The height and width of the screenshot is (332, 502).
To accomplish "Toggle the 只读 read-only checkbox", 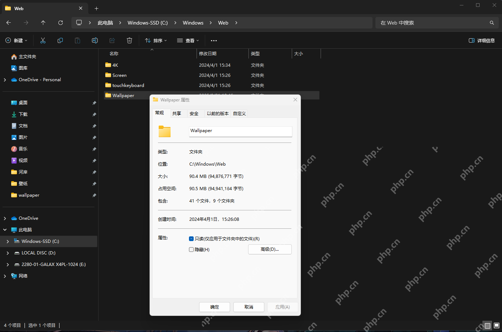I will (x=191, y=239).
